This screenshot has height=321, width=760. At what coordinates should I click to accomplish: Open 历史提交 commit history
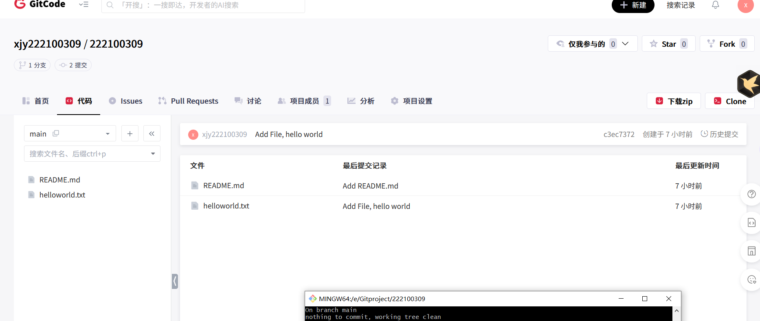point(719,134)
